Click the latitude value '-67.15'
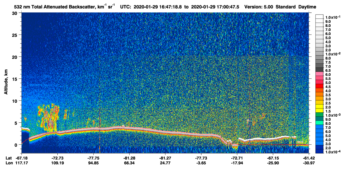This screenshot has height=176, width=343. [273, 158]
